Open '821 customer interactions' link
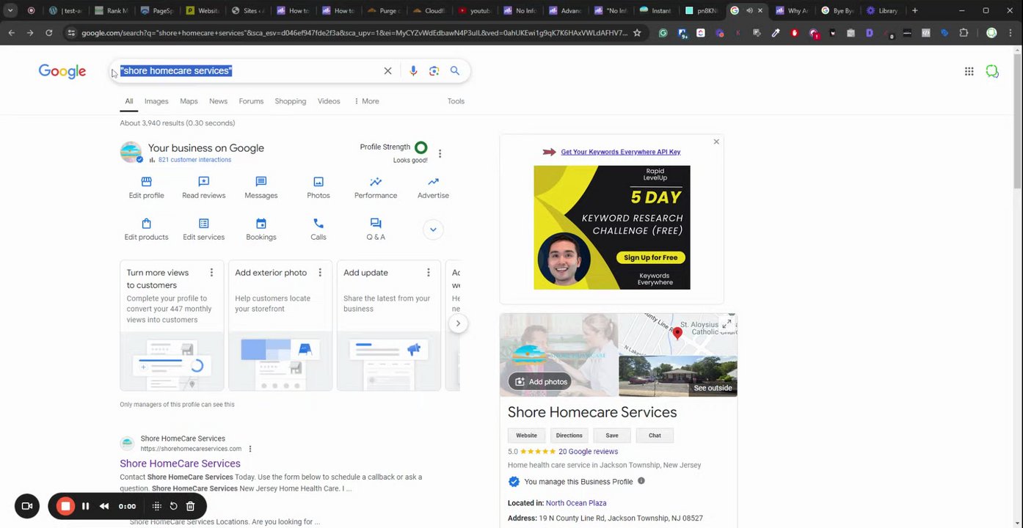1023x528 pixels. coord(194,160)
